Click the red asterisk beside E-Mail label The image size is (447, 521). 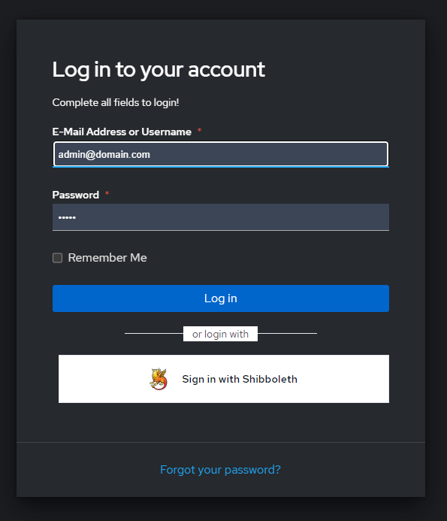pos(199,130)
